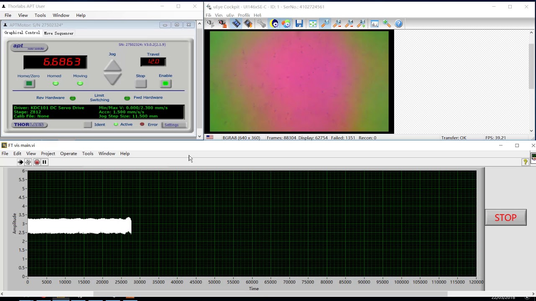Toggle the auto exposure moon-gear icon
This screenshot has width=536, height=301.
pyautogui.click(x=275, y=24)
